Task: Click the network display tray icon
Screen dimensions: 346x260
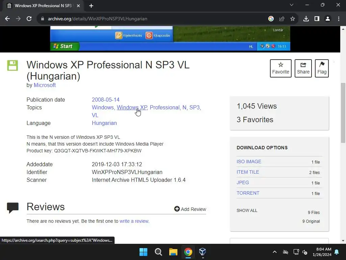Action: [x=296, y=252]
